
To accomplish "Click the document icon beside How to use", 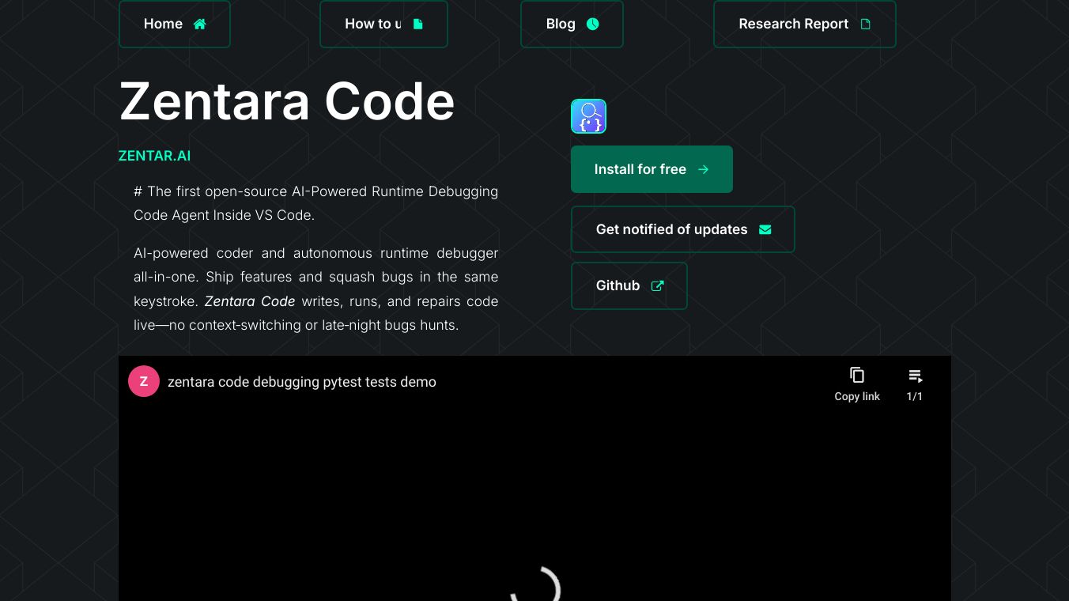I will [418, 24].
